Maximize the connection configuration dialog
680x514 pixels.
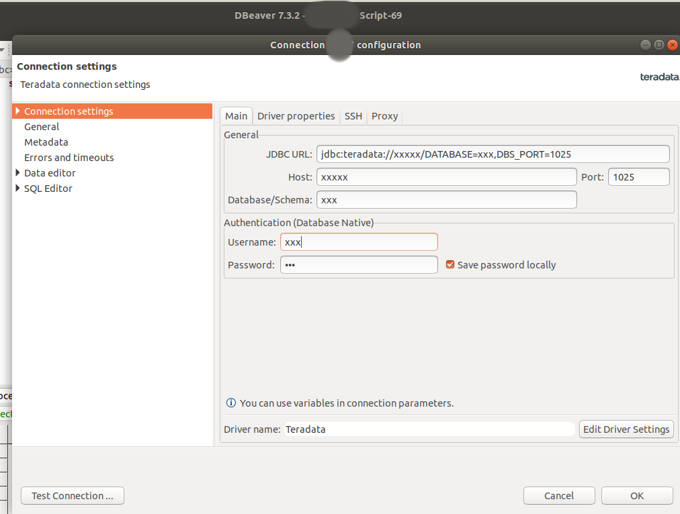point(658,44)
